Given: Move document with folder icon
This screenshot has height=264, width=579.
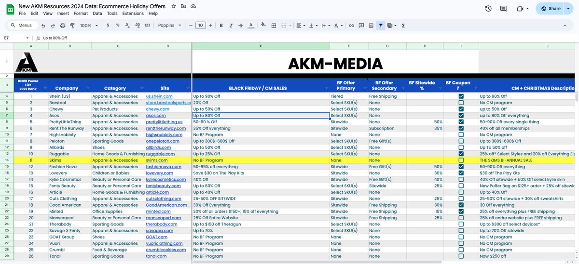Looking at the screenshot, I should pos(183,6).
